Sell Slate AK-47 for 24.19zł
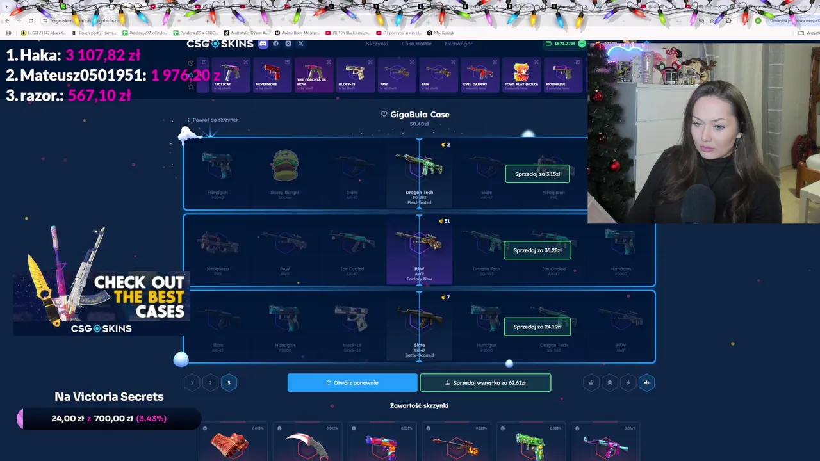The width and height of the screenshot is (820, 461). coord(537,327)
